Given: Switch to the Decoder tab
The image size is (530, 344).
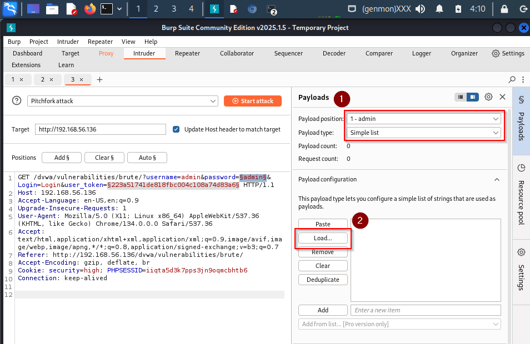Looking at the screenshot, I should 334,53.
